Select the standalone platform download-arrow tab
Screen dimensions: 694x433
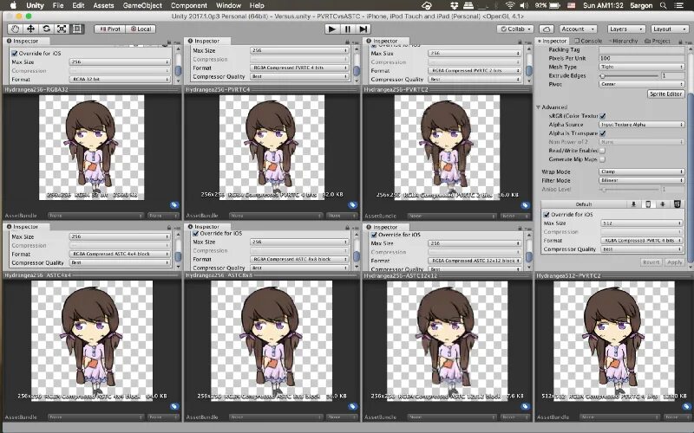633,204
